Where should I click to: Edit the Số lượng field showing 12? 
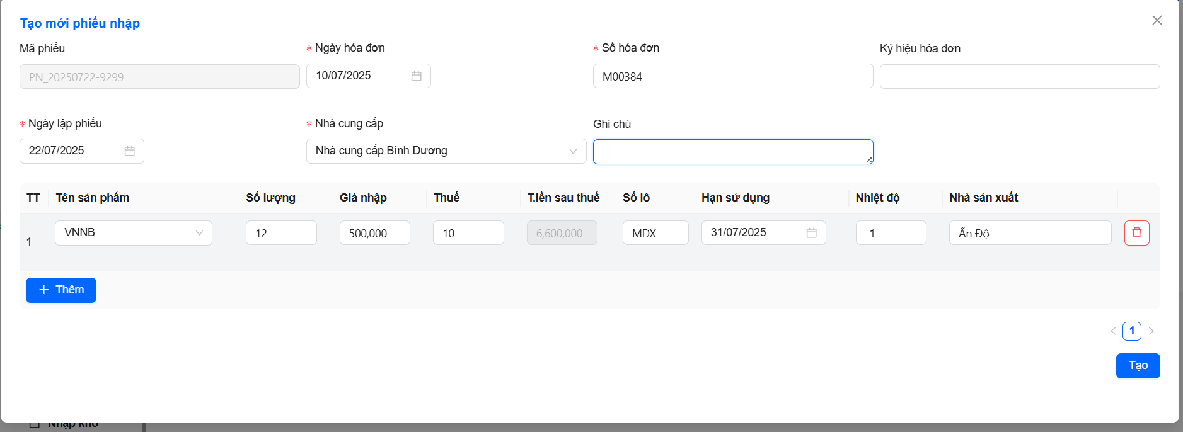pos(281,233)
